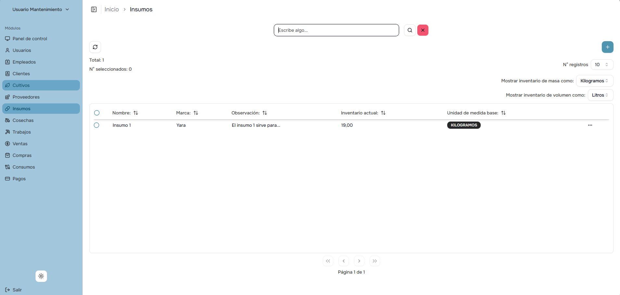Navigate to Proveedores module
The width and height of the screenshot is (620, 295).
click(x=26, y=97)
